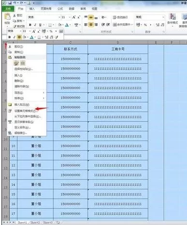Open the ribbon font size dropdown showing 11

70,17
